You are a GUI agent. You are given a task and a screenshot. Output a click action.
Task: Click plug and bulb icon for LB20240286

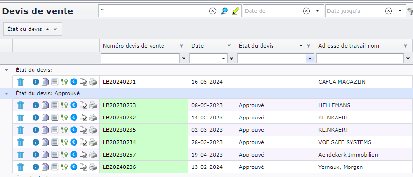tap(64, 167)
